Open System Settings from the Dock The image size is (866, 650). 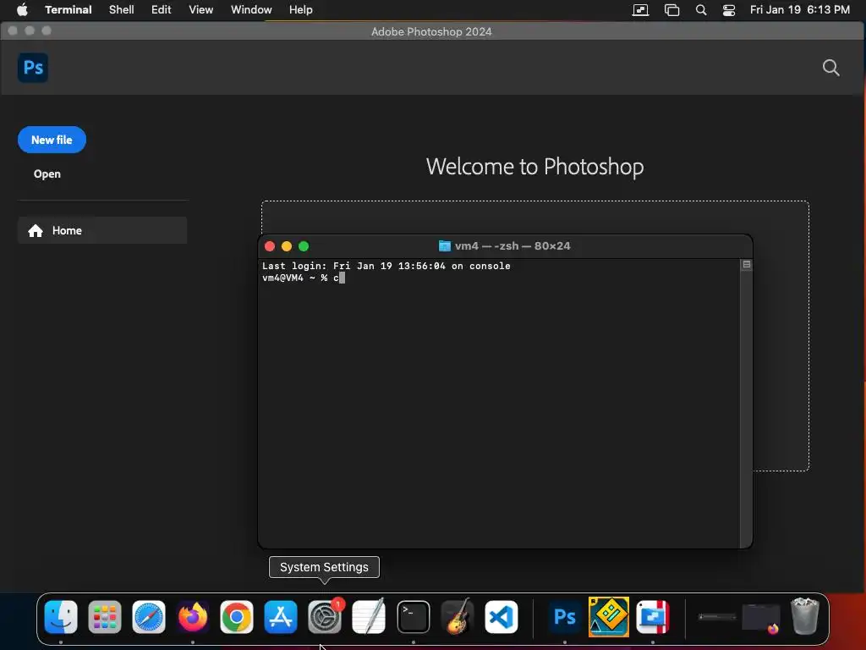tap(325, 617)
